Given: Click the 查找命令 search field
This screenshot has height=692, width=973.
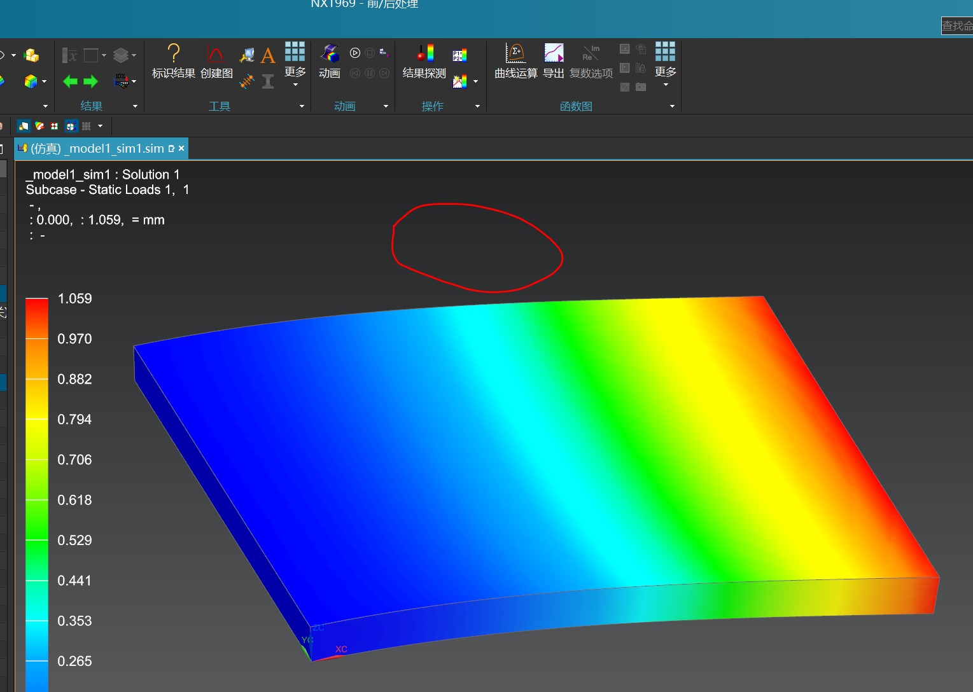Looking at the screenshot, I should click(x=956, y=25).
